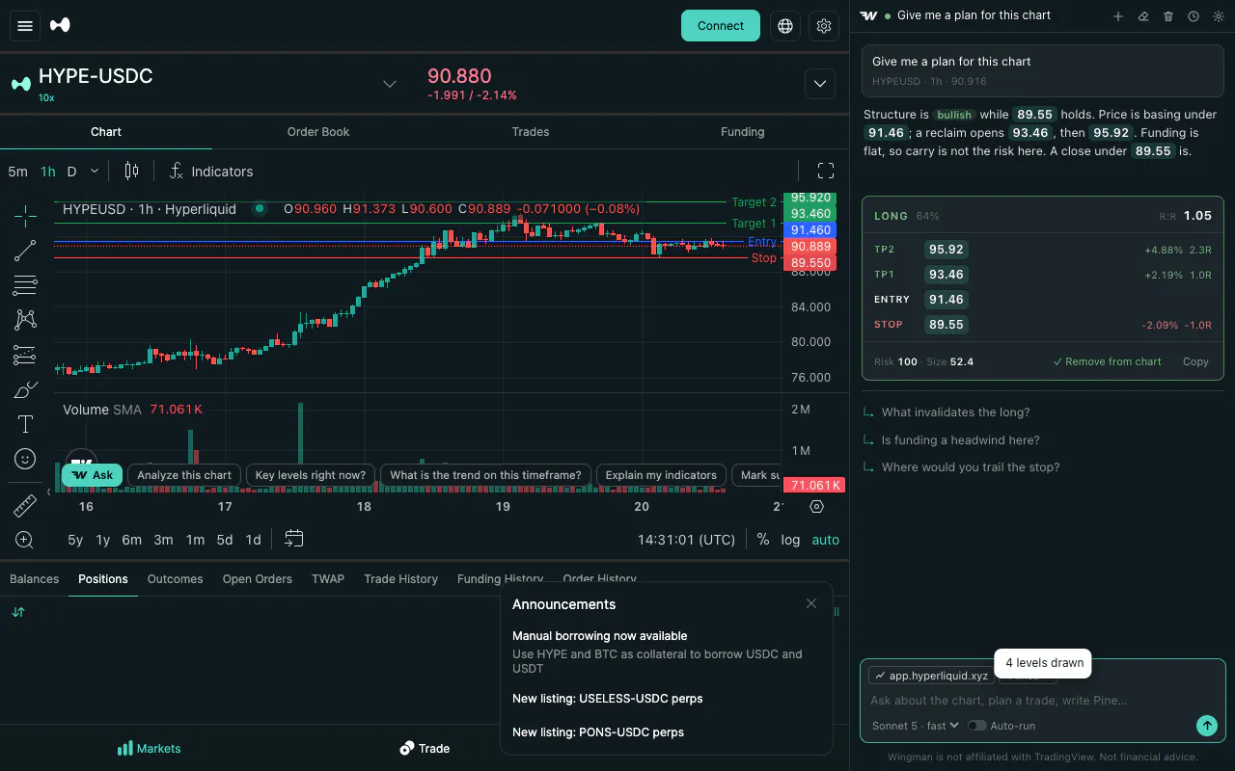
Task: Open the hamburger main menu
Action: 26,26
